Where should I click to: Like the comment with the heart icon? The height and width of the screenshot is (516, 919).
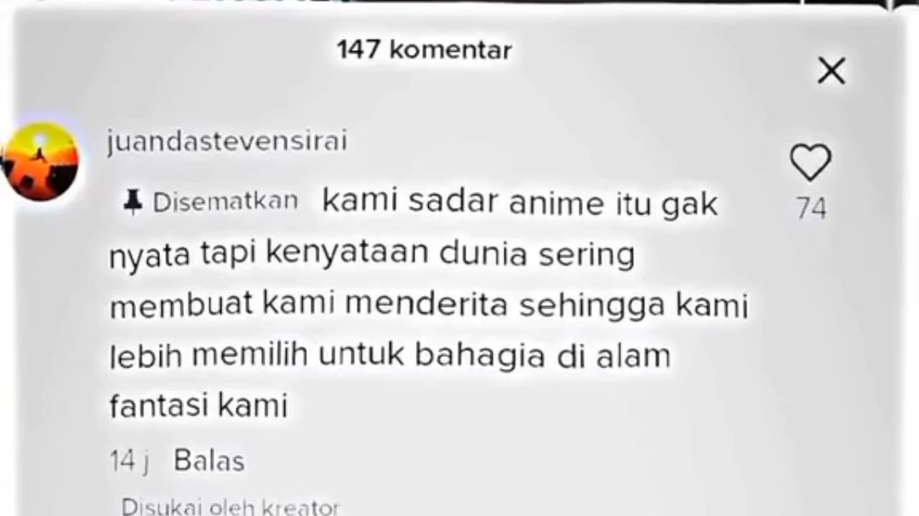(811, 162)
